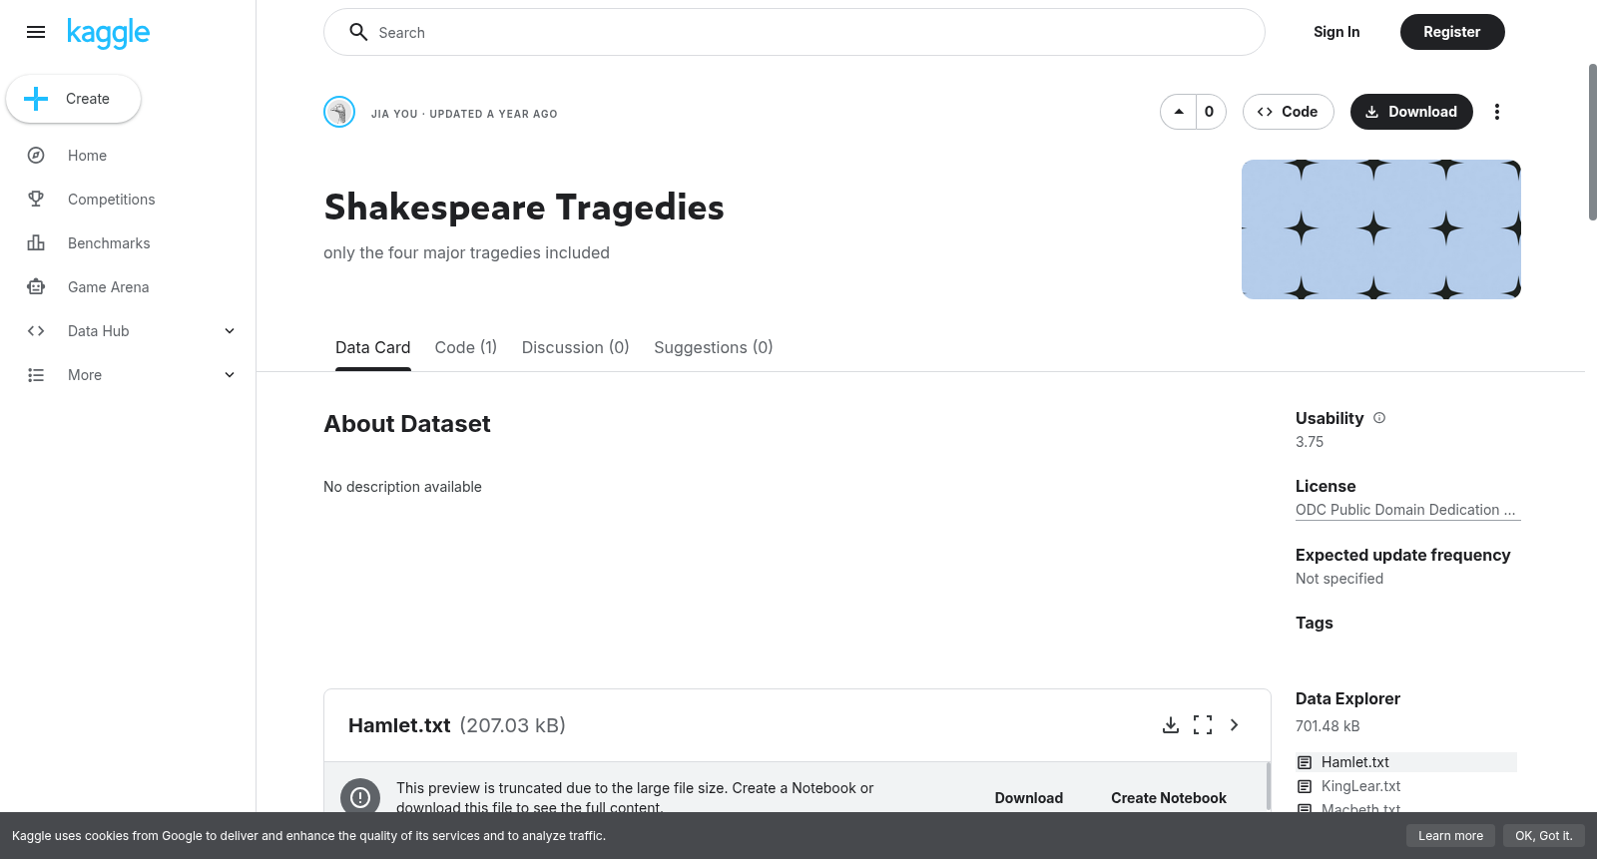Click the dataset cover image thumbnail
Viewport: 1597px width, 859px height.
click(x=1381, y=229)
